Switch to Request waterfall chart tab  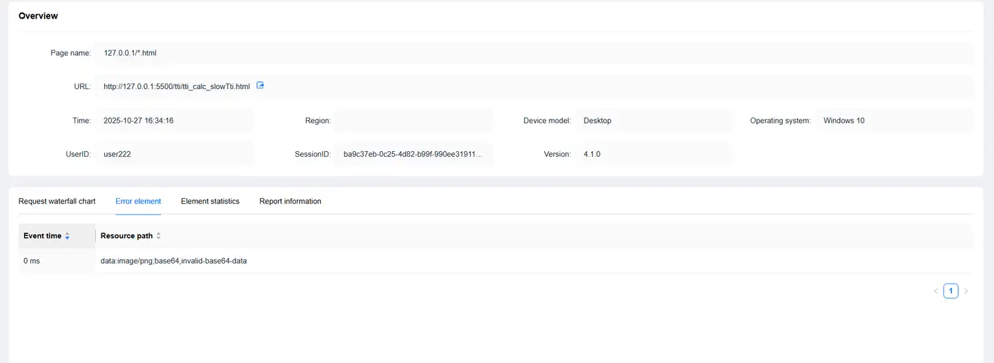57,202
